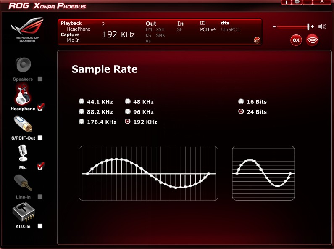Click the sample rate waveform graph
This screenshot has height=249, width=334.
pyautogui.click(x=148, y=173)
